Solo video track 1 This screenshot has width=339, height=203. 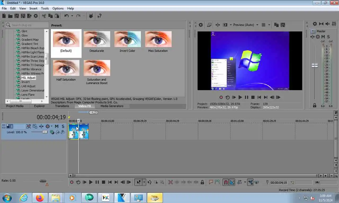63,126
